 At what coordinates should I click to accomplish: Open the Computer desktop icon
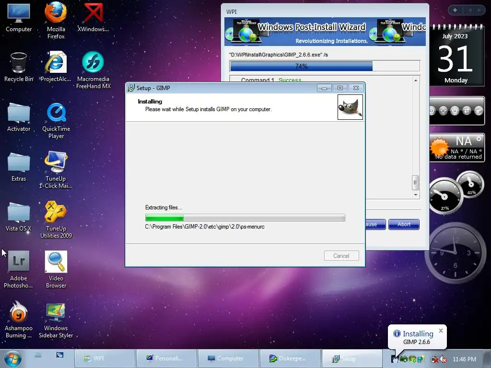coord(19,17)
